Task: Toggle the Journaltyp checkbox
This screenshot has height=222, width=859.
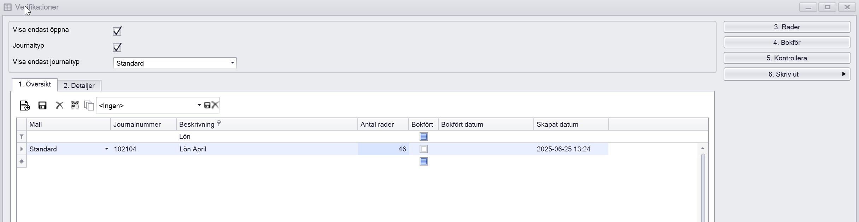Action: pos(117,47)
